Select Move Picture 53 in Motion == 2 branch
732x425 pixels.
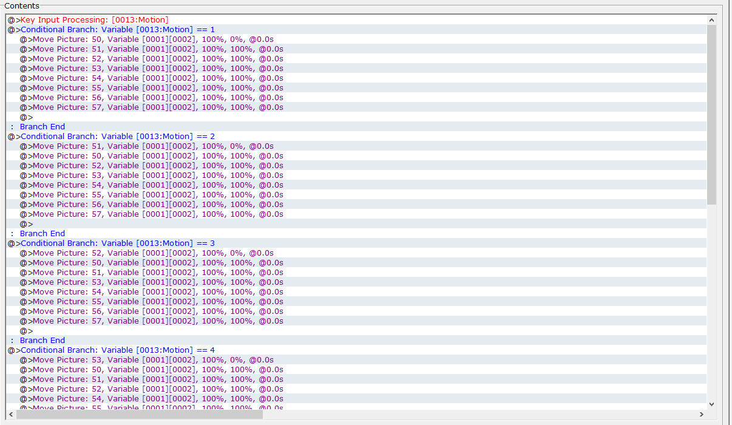[357, 175]
